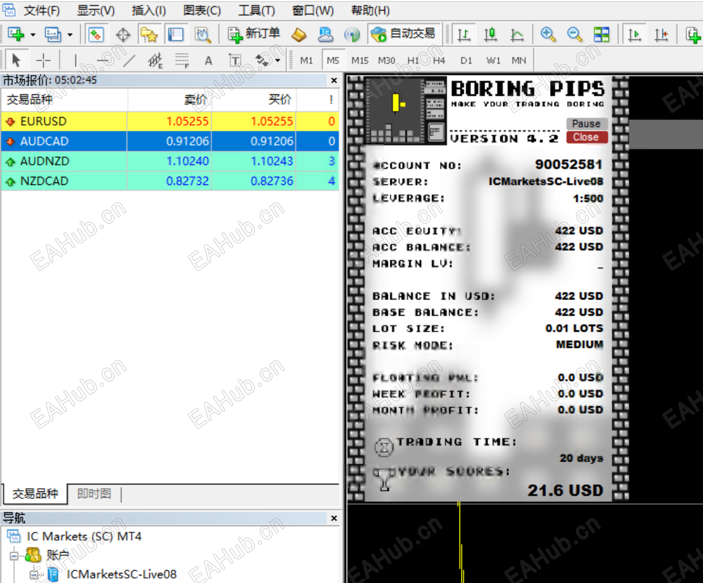Select the AUDCAD symbol row

click(170, 141)
